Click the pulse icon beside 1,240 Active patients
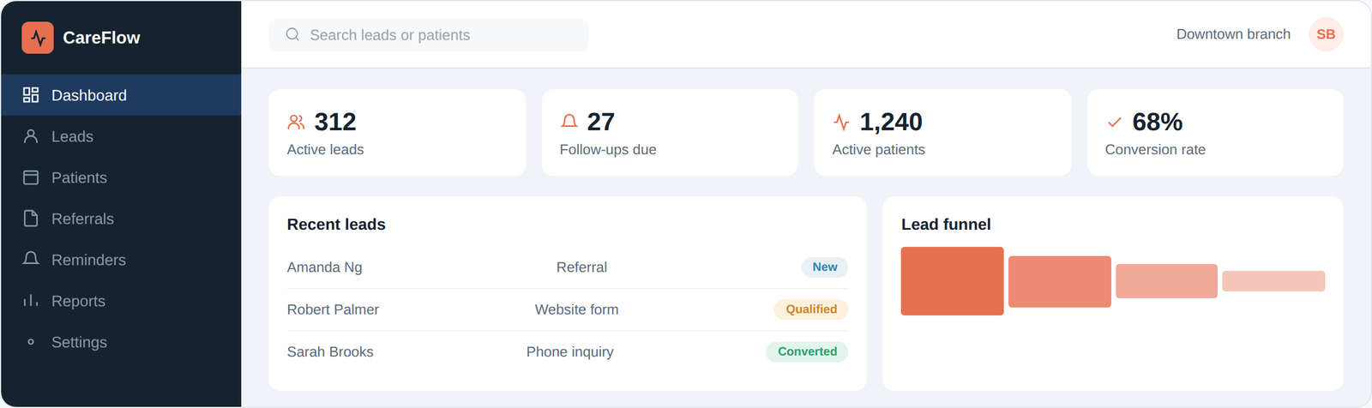Image resolution: width=1372 pixels, height=408 pixels. (841, 122)
